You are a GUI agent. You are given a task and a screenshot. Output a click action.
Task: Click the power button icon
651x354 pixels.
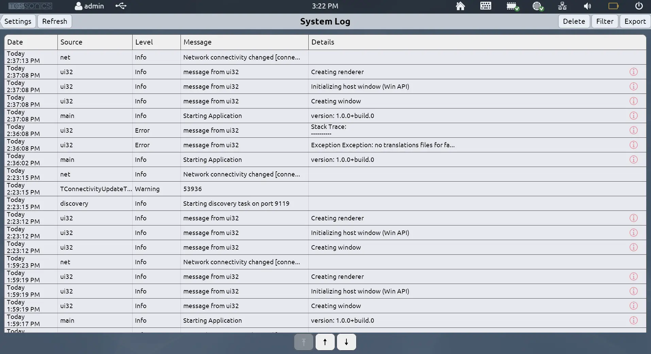tap(639, 6)
